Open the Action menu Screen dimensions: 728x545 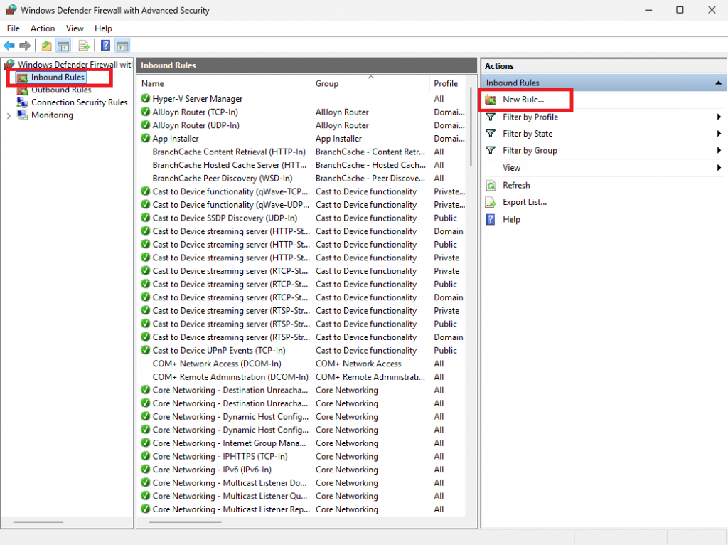[43, 28]
